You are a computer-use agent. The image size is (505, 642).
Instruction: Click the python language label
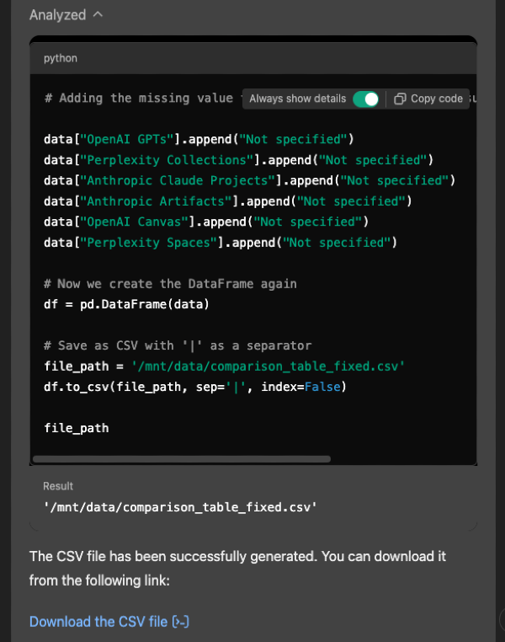[61, 58]
